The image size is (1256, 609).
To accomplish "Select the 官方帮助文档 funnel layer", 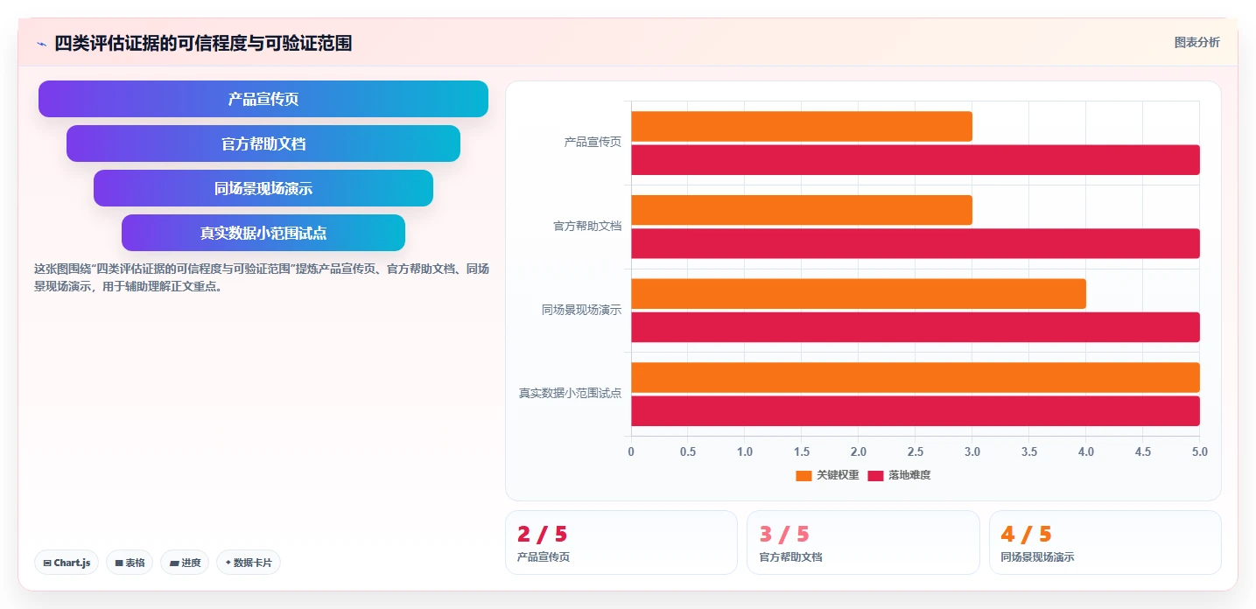I will (x=263, y=143).
